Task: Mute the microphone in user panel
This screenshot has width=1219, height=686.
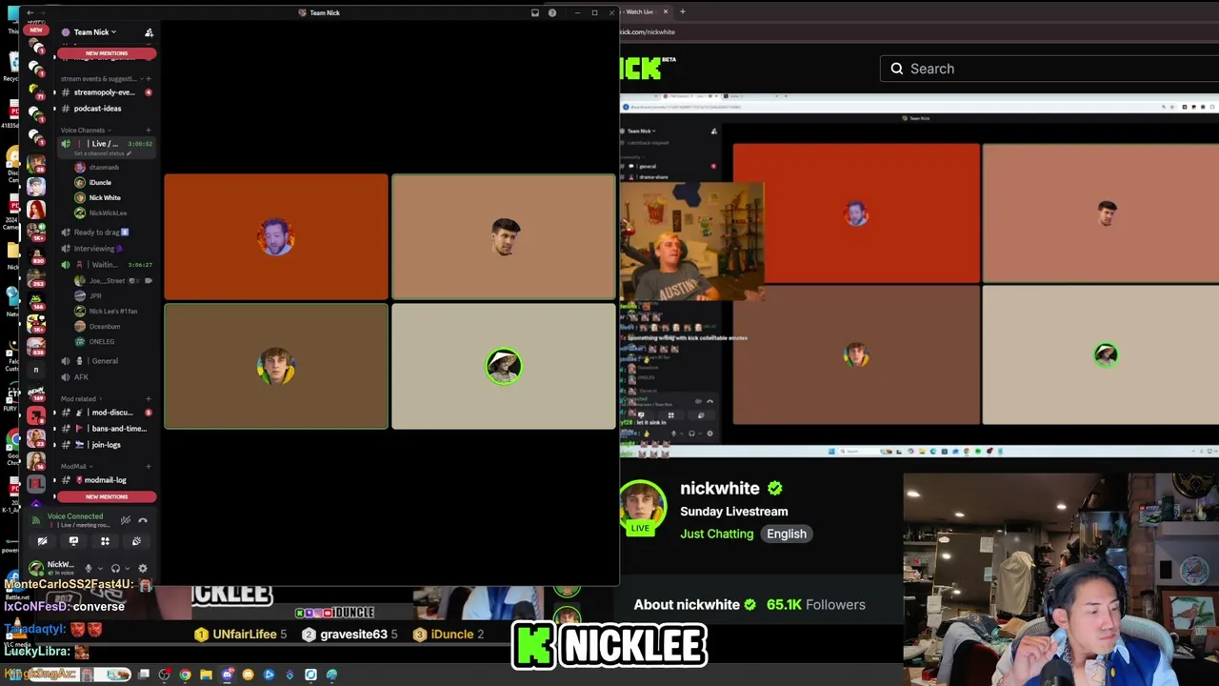Action: (x=89, y=569)
